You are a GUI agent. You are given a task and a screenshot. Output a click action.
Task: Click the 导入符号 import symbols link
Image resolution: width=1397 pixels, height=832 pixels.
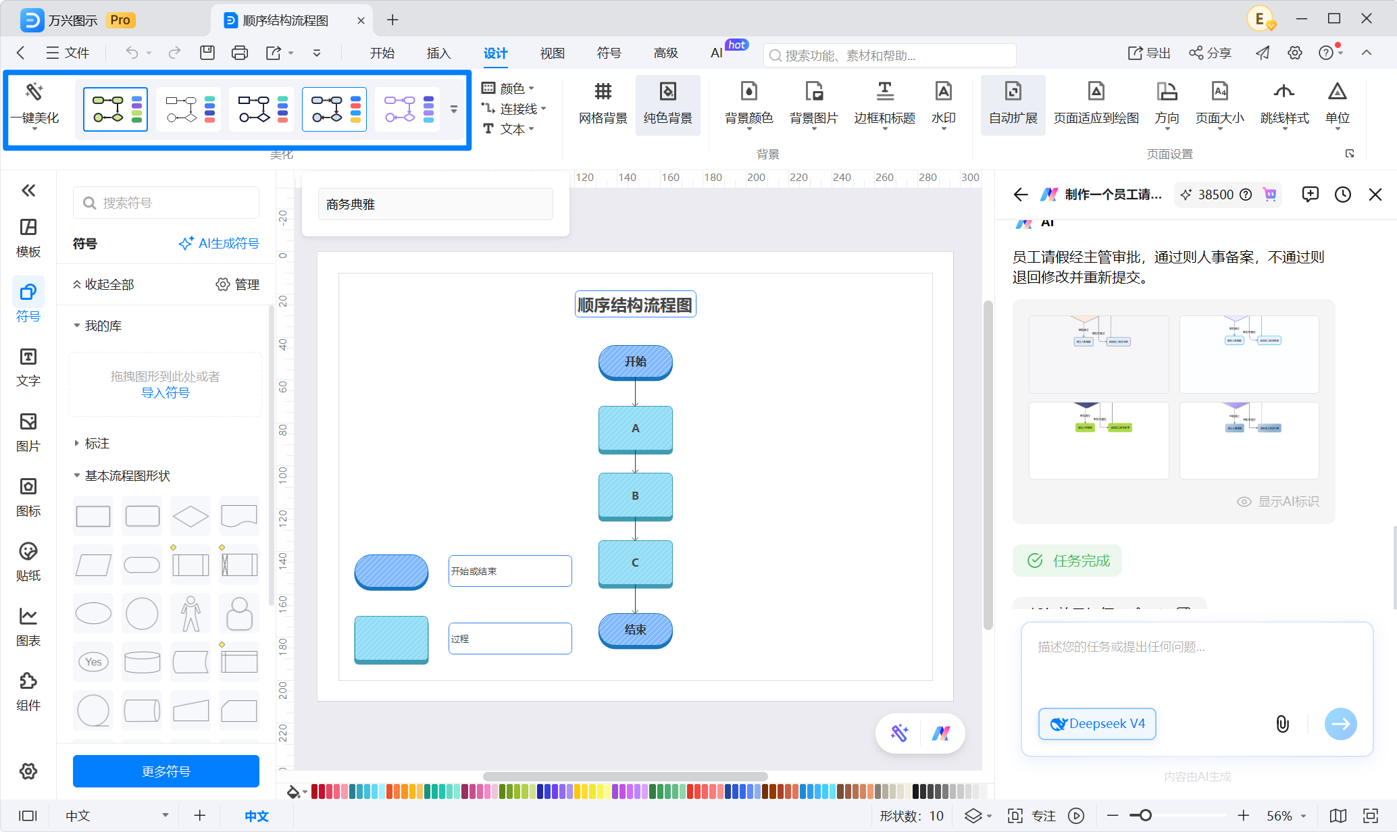coord(166,393)
